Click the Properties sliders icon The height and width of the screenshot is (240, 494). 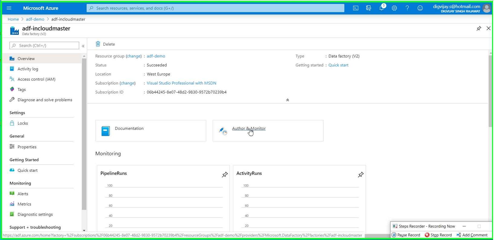(12, 147)
